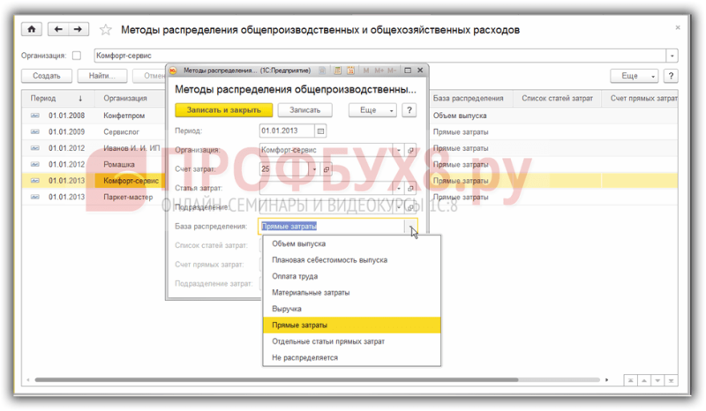Screen dimensions: 706x411
Task: Go to the home page icon
Action: [x=32, y=29]
